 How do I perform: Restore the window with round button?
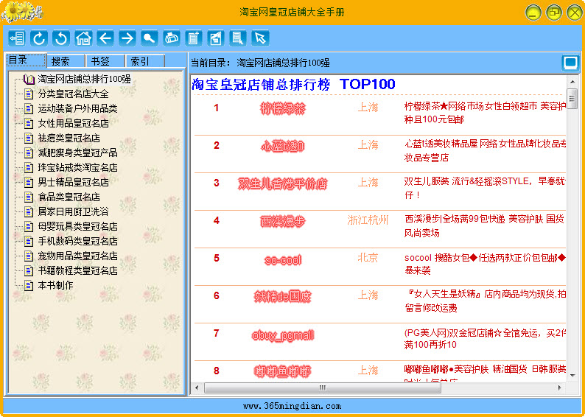(x=554, y=13)
